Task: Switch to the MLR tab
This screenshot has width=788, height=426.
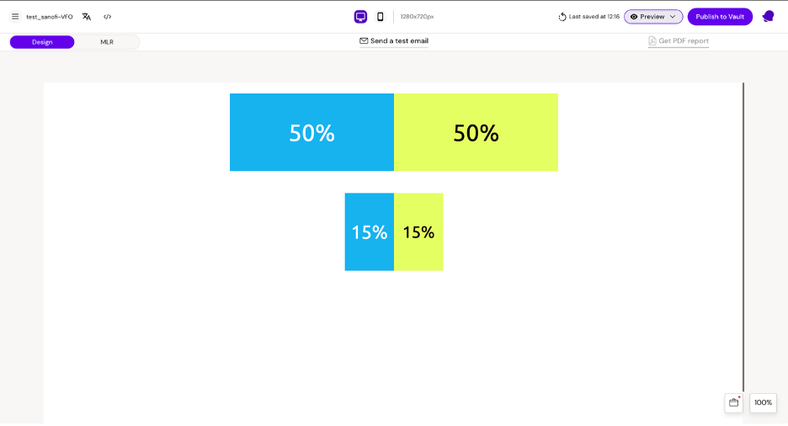Action: tap(107, 42)
